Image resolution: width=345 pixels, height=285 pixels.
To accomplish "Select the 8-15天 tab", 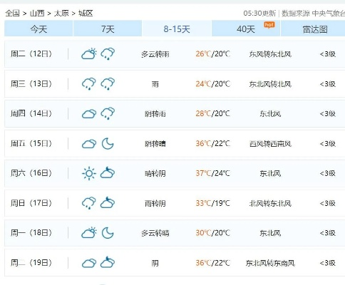I will click(x=177, y=28).
